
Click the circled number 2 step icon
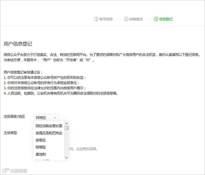coord(126,19)
